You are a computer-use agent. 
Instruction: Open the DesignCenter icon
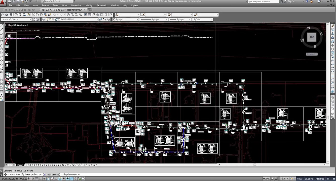pyautogui.click(x=89, y=15)
